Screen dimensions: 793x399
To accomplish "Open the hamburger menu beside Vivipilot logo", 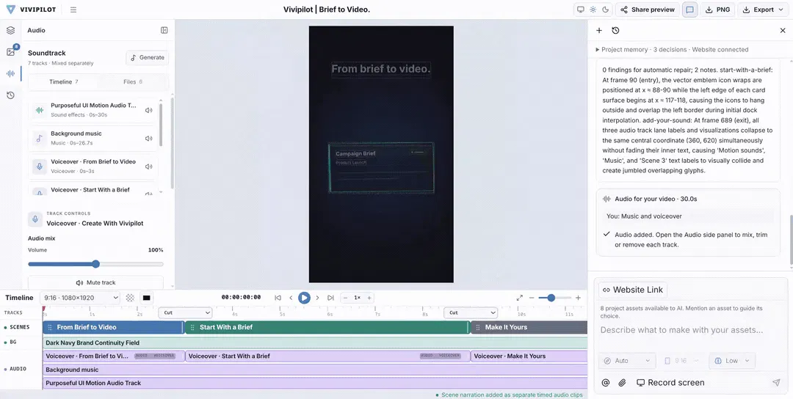I will [73, 10].
